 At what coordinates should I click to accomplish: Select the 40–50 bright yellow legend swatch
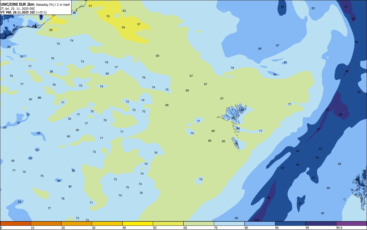coord(138,223)
